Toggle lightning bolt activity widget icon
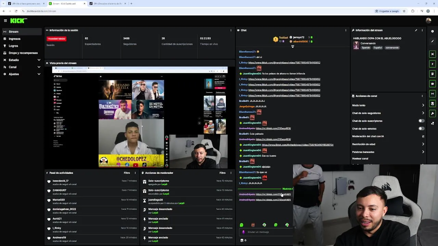Viewport: 438px width, 246px height. (433, 64)
